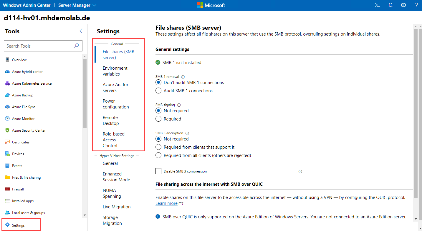Click the Azure File Sync icon
422x231 pixels.
pos(7,107)
